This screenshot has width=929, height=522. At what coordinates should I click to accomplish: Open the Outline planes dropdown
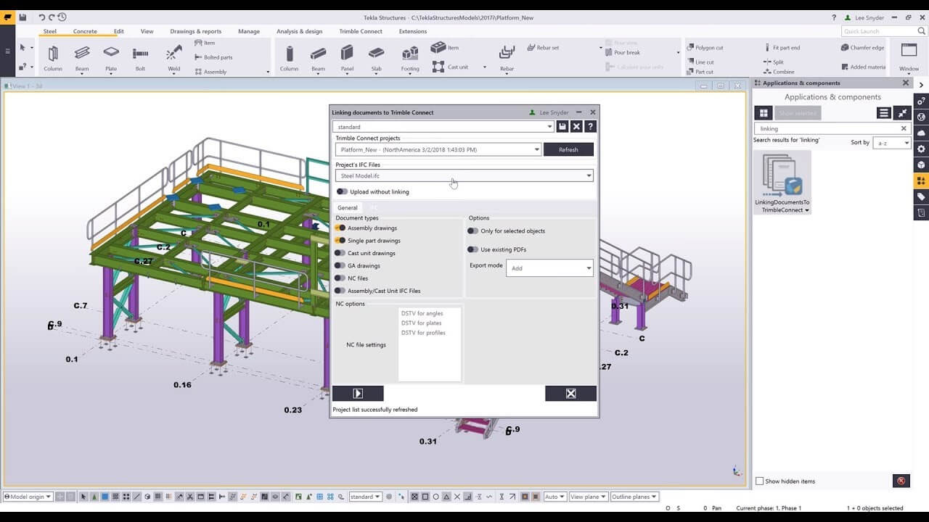click(634, 497)
